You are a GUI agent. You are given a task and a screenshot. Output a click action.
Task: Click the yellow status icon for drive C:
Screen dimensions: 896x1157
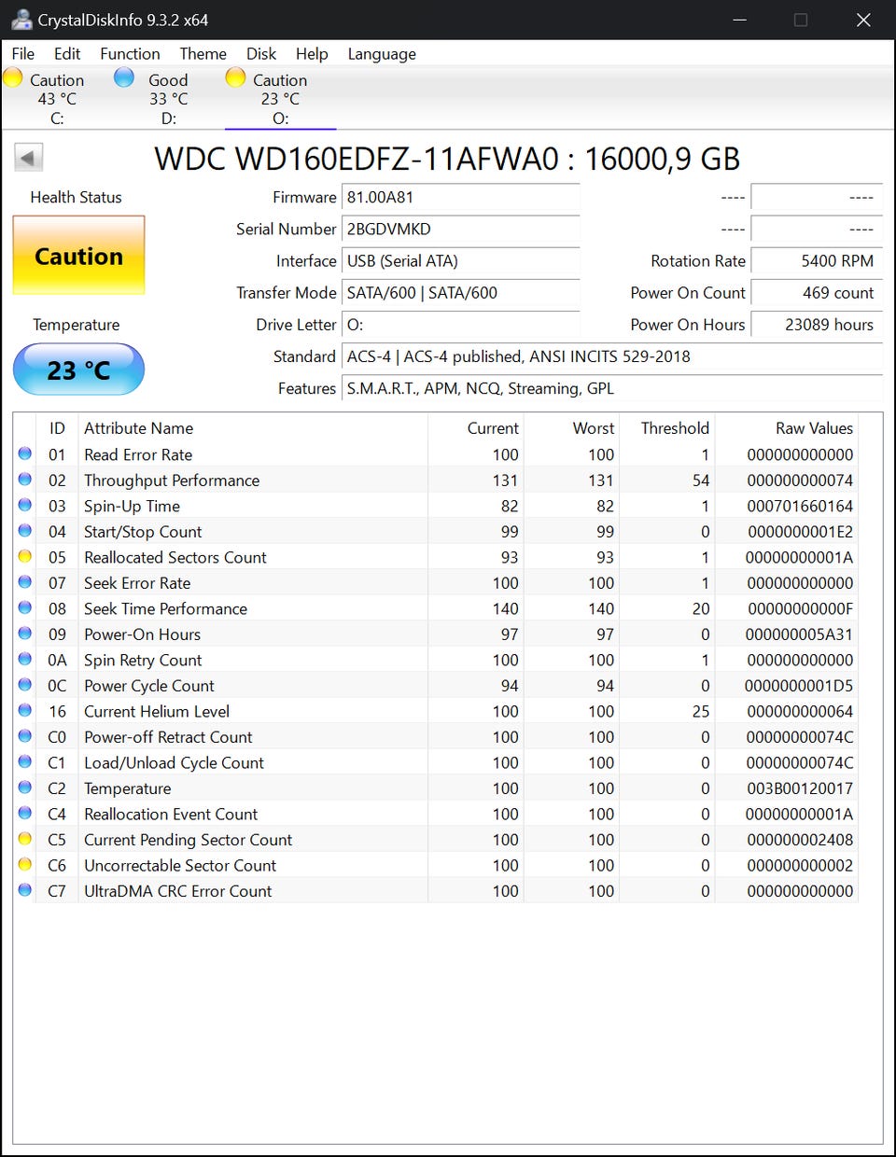13,78
